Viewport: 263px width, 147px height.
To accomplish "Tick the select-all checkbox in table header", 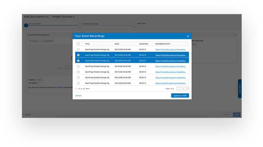I will tap(78, 44).
